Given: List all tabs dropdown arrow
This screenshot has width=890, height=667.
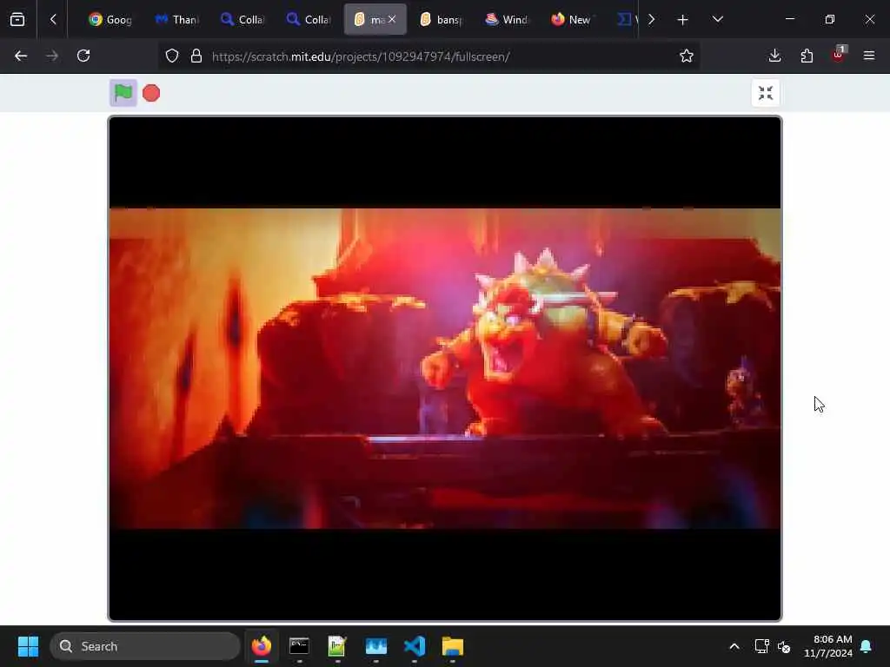Looking at the screenshot, I should pos(717,19).
